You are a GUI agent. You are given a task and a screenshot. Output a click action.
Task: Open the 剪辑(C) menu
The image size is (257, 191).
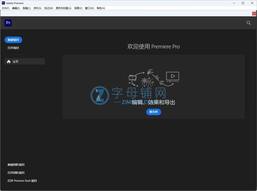coord(27,8)
